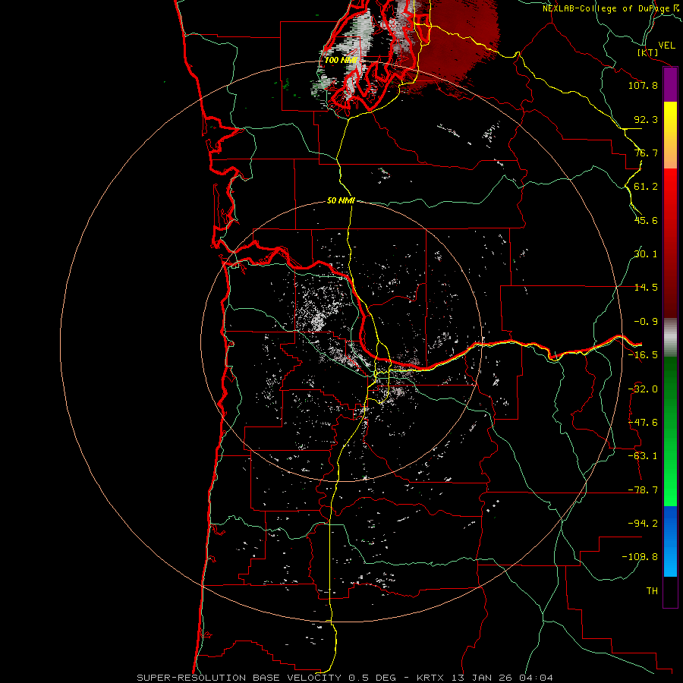This screenshot has height=683, width=683.
Task: Click the 76.7 value on velocity scale
Action: [646, 153]
